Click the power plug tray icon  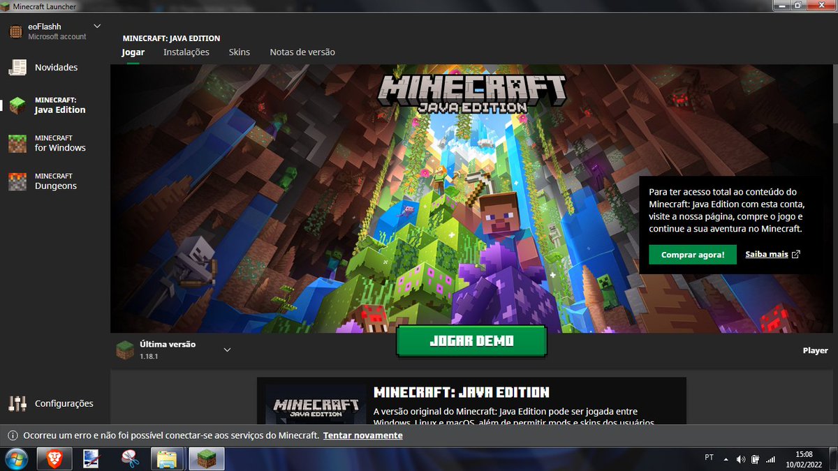756,458
